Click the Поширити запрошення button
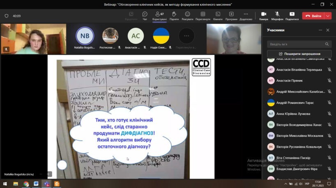This screenshot has height=188, width=336. point(299,54)
